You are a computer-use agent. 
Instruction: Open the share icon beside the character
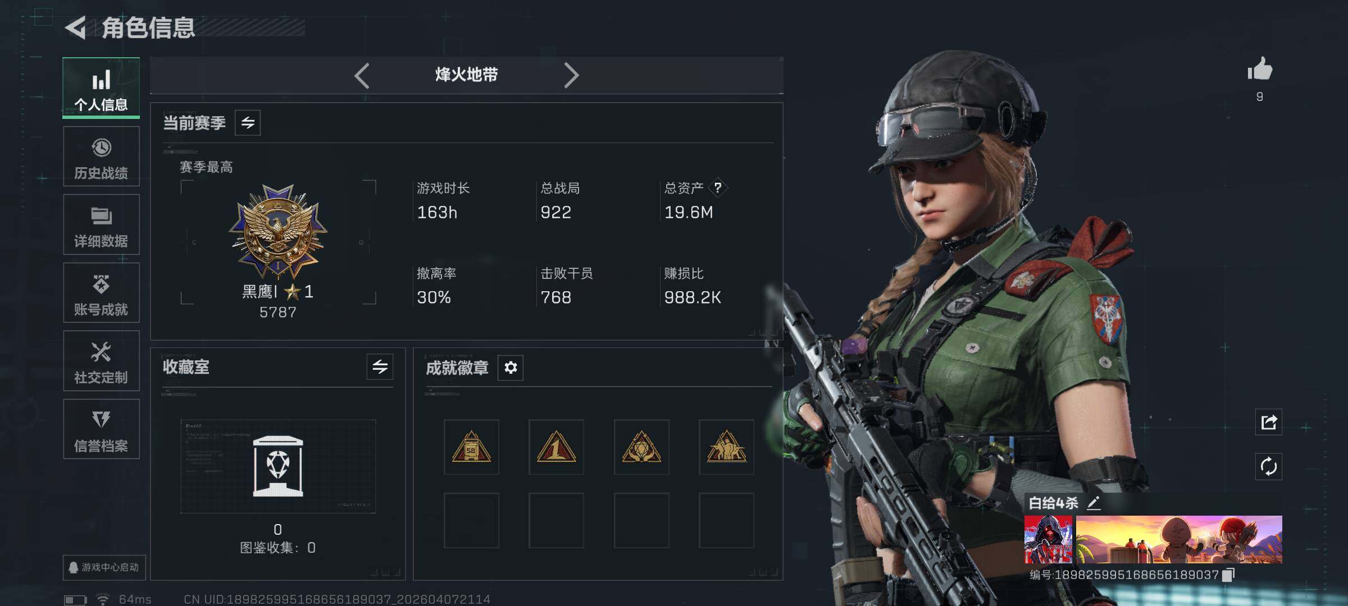point(1269,422)
